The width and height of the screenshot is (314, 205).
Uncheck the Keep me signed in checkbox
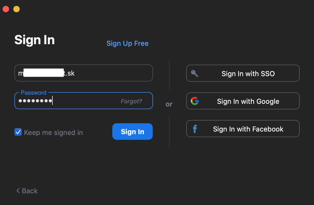tap(18, 132)
